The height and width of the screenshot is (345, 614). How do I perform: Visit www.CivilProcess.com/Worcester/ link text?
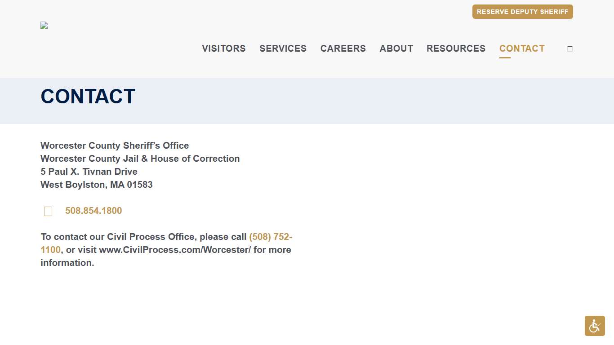click(175, 250)
